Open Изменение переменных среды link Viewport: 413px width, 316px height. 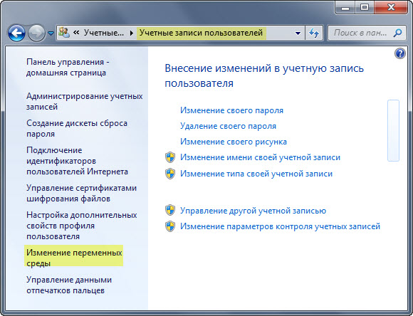(x=74, y=258)
